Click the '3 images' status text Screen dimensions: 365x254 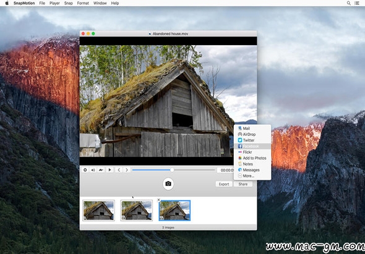click(x=168, y=227)
